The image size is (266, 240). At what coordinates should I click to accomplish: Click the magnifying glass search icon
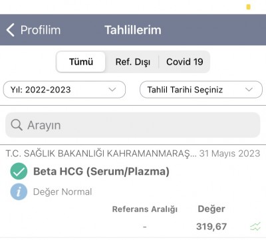click(x=17, y=125)
